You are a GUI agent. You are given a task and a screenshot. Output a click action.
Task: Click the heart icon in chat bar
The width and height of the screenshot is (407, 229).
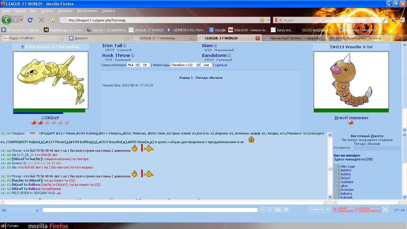pos(327,210)
